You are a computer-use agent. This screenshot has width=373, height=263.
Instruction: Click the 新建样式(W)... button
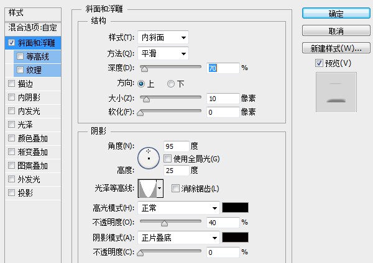pyautogui.click(x=336, y=48)
